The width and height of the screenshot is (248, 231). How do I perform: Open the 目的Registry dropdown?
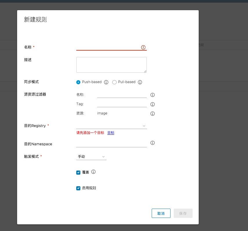coord(111,126)
